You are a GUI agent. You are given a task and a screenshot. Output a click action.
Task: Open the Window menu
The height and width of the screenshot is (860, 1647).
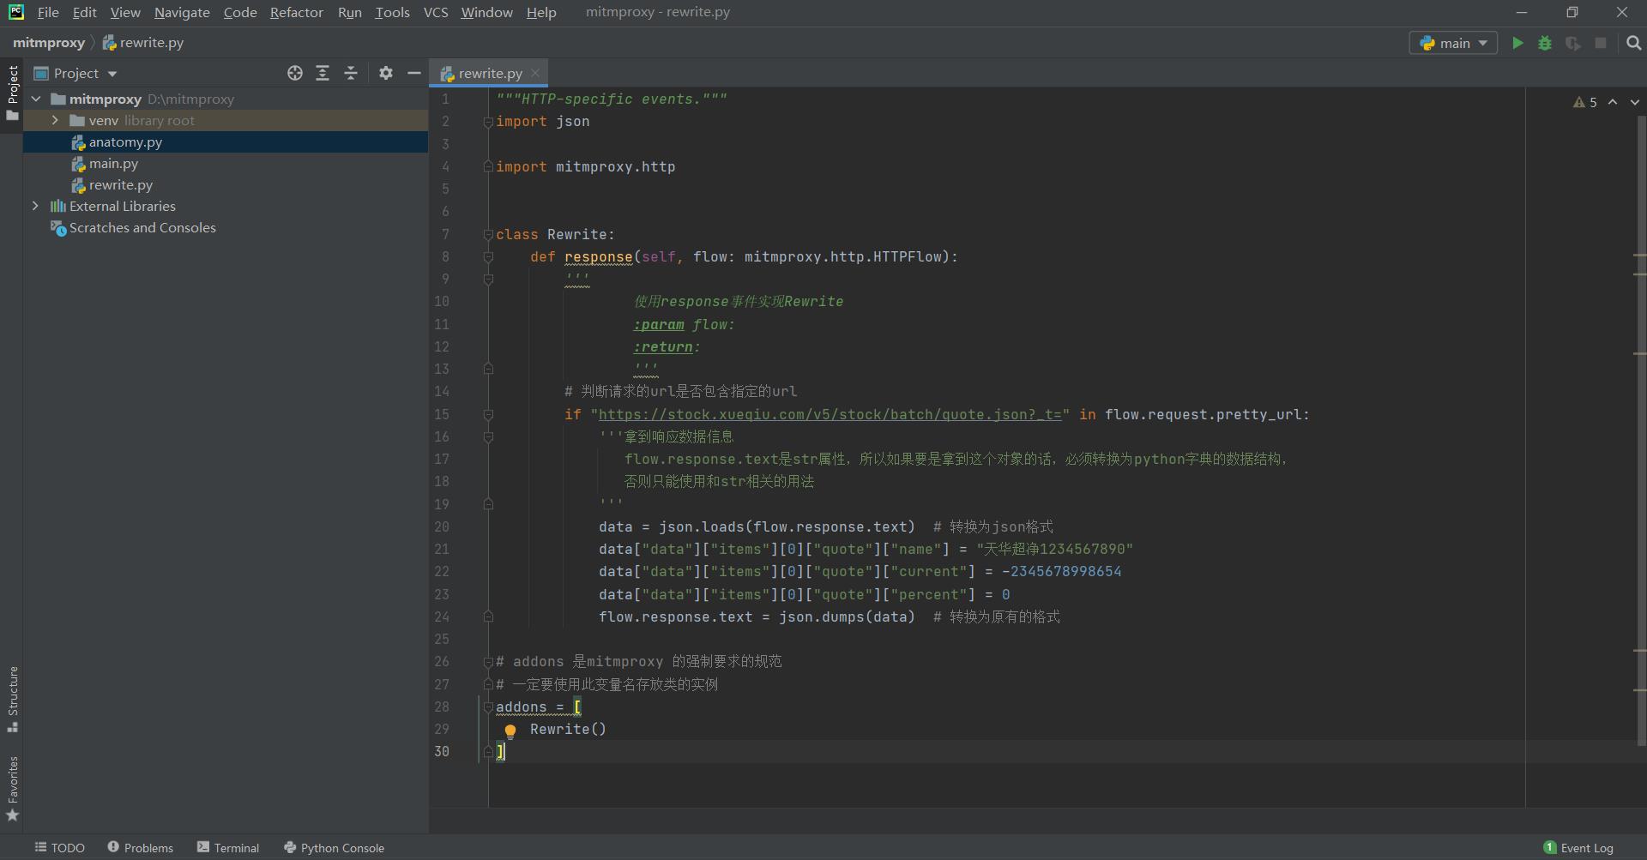point(486,12)
